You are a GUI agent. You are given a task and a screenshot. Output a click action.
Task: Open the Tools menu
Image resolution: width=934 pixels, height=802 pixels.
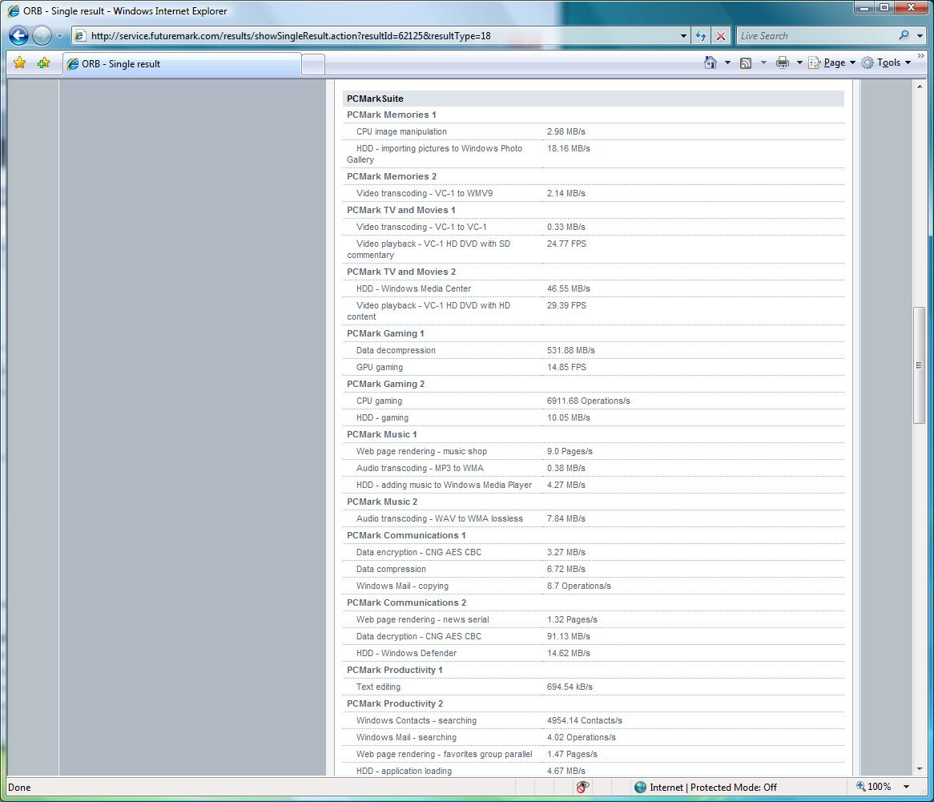click(888, 62)
